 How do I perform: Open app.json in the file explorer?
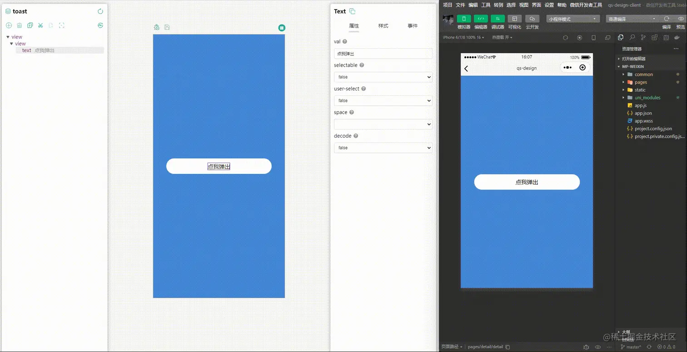click(x=643, y=113)
